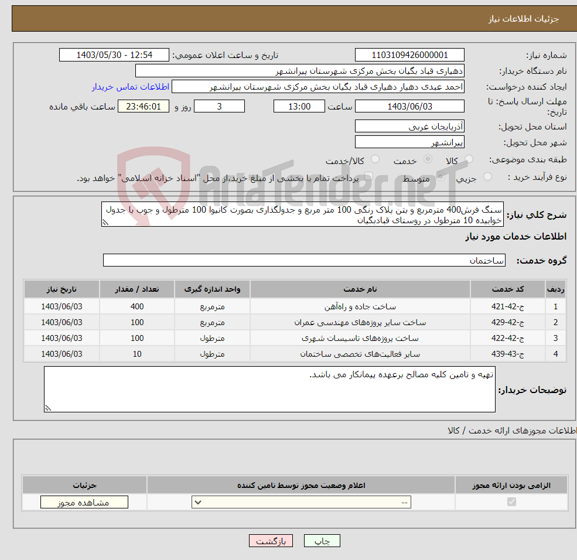Click the remaining time field 23:46:01
Screen dimensions: 577x560
coord(144,107)
